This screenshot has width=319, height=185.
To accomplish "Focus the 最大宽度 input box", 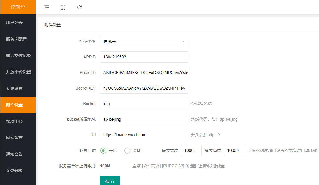I will pyautogui.click(x=191, y=150).
